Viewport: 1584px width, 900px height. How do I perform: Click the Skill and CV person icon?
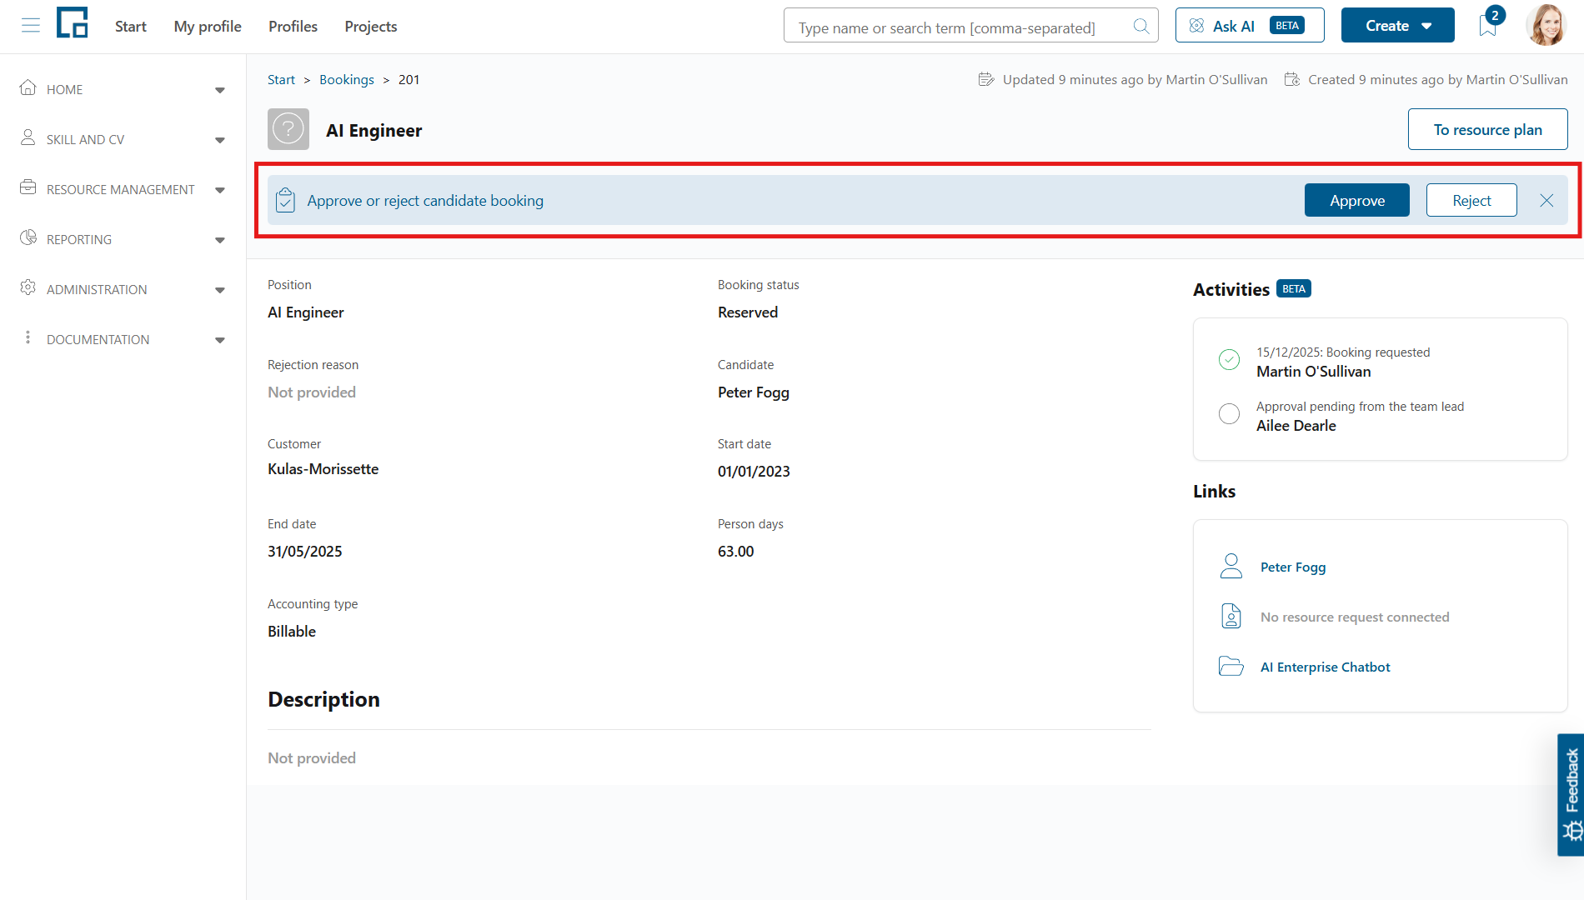(28, 137)
